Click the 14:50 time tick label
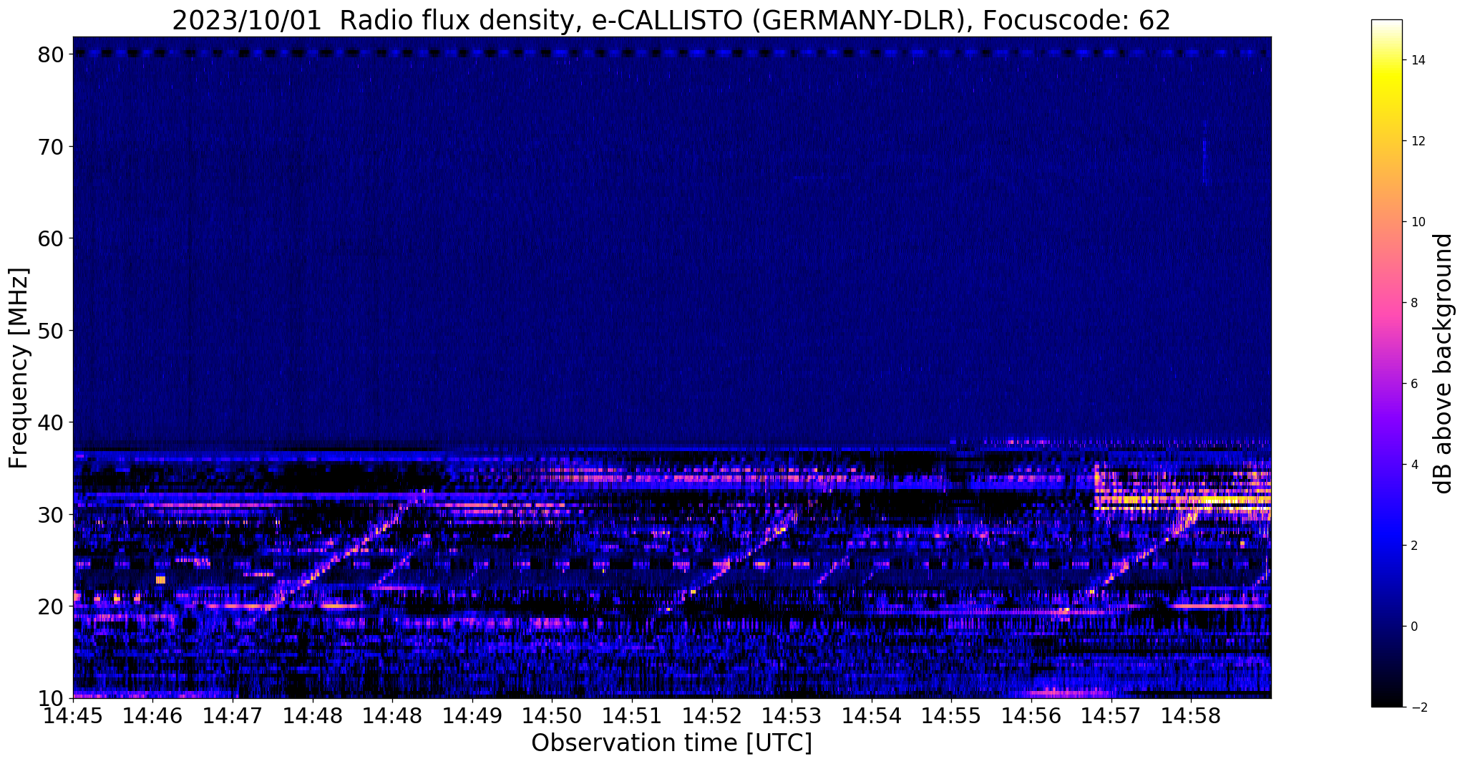Viewport: 1465px width, 764px height. coord(552,716)
